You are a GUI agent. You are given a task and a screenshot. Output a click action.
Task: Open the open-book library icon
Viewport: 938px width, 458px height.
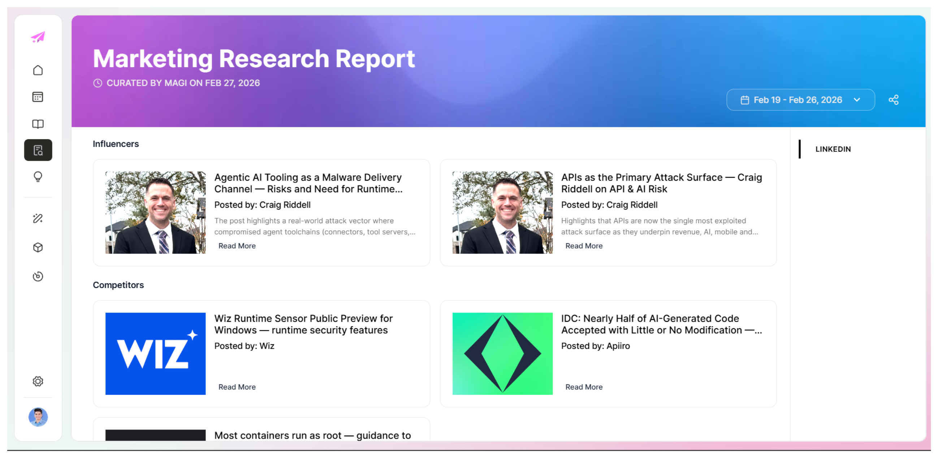(x=38, y=124)
